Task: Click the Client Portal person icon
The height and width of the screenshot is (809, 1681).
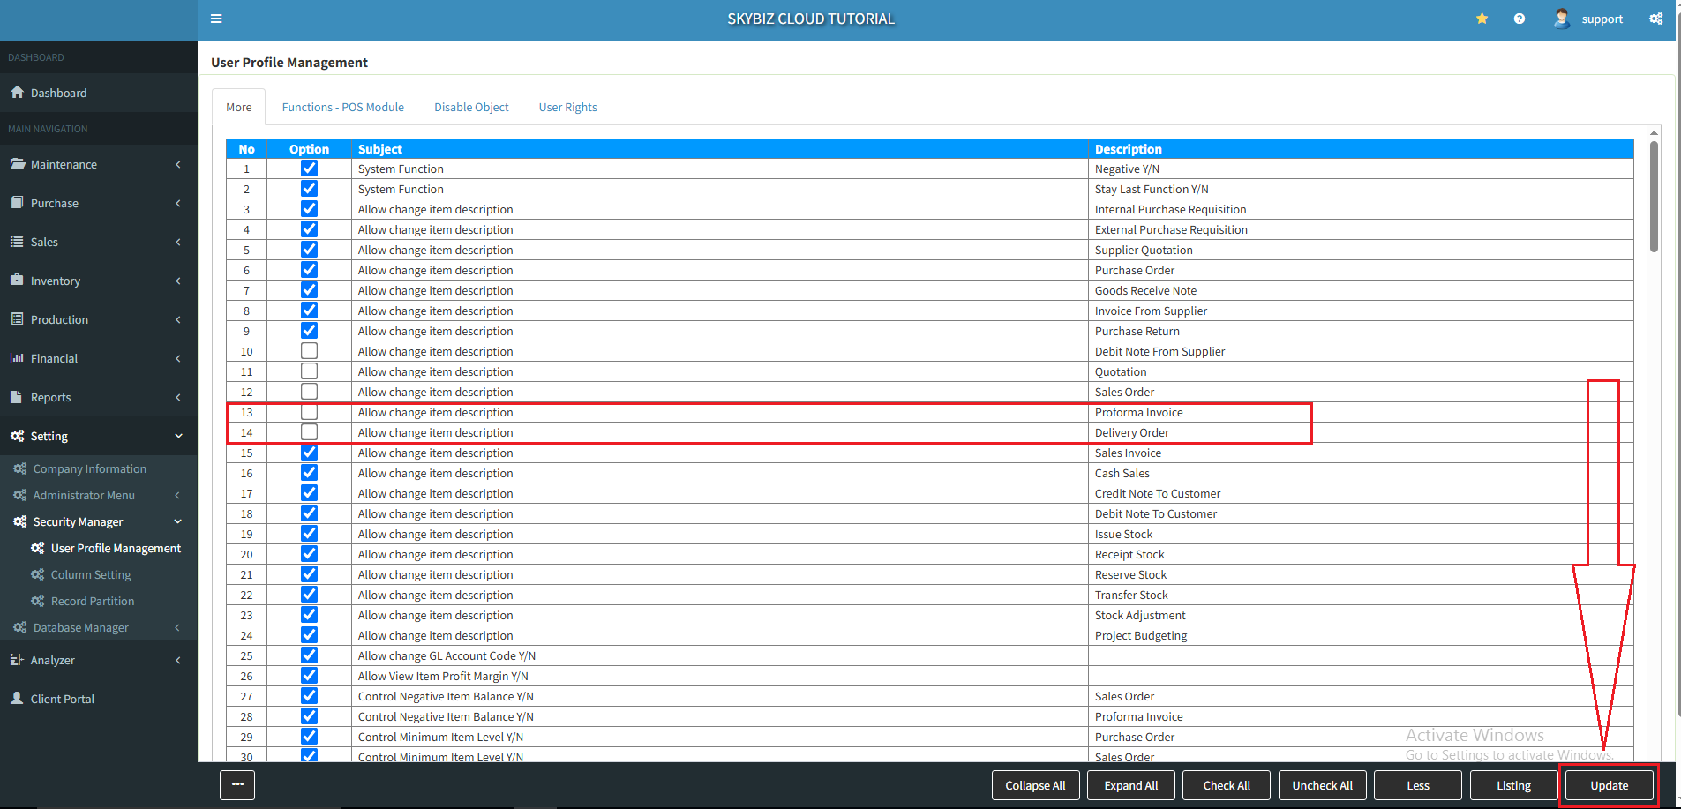Action: point(17,698)
